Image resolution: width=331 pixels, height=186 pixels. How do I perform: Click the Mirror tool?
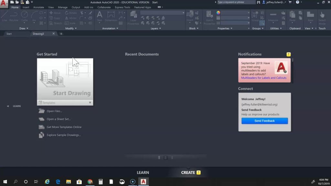(x=71, y=18)
